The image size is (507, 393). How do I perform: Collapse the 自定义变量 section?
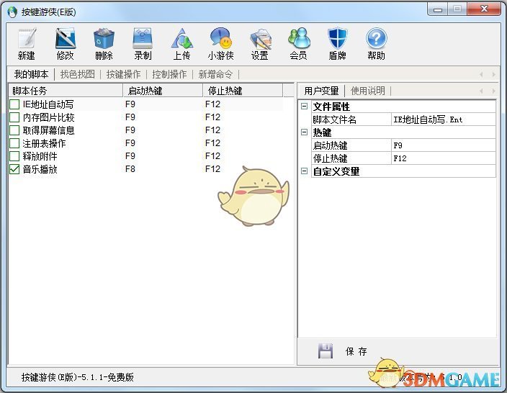coord(304,171)
